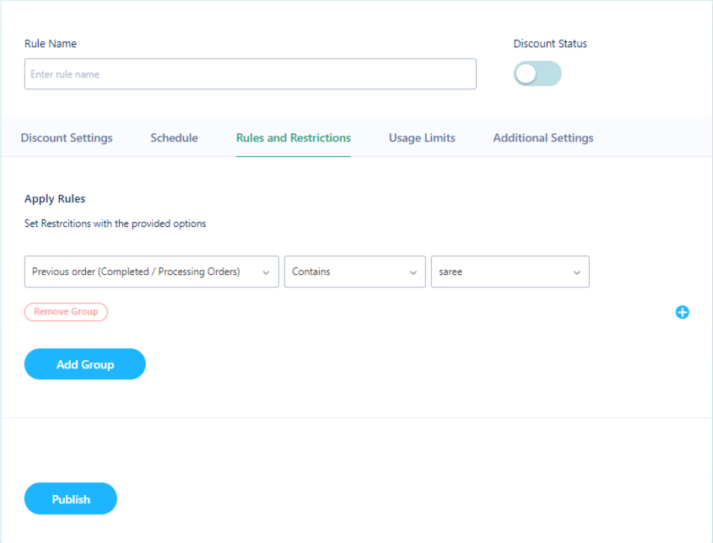Click the Discount Status label
The width and height of the screenshot is (713, 543).
coord(550,44)
